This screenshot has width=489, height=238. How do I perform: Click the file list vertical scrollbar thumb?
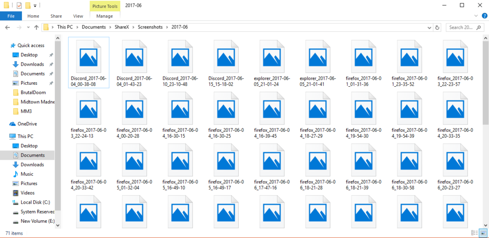[486, 82]
